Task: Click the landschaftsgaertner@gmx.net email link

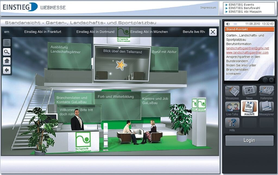Action: click(248, 48)
